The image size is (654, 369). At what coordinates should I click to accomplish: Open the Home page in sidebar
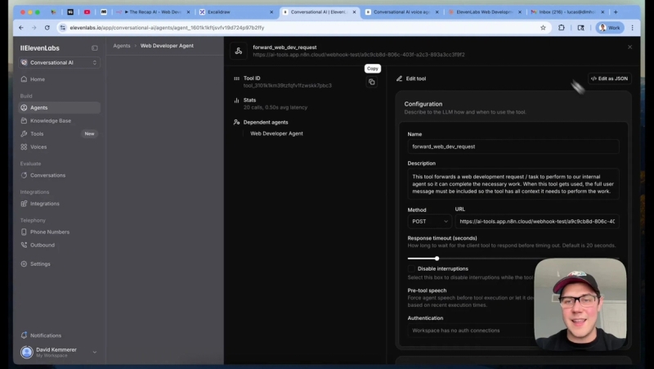(x=59, y=79)
